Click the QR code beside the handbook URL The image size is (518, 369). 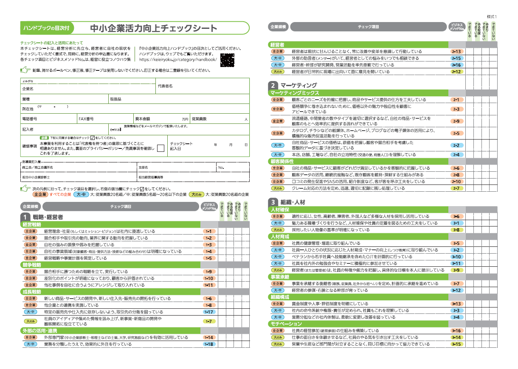click(x=228, y=60)
